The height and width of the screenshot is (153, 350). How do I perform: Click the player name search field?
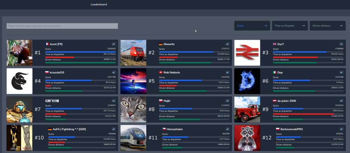click(x=62, y=26)
